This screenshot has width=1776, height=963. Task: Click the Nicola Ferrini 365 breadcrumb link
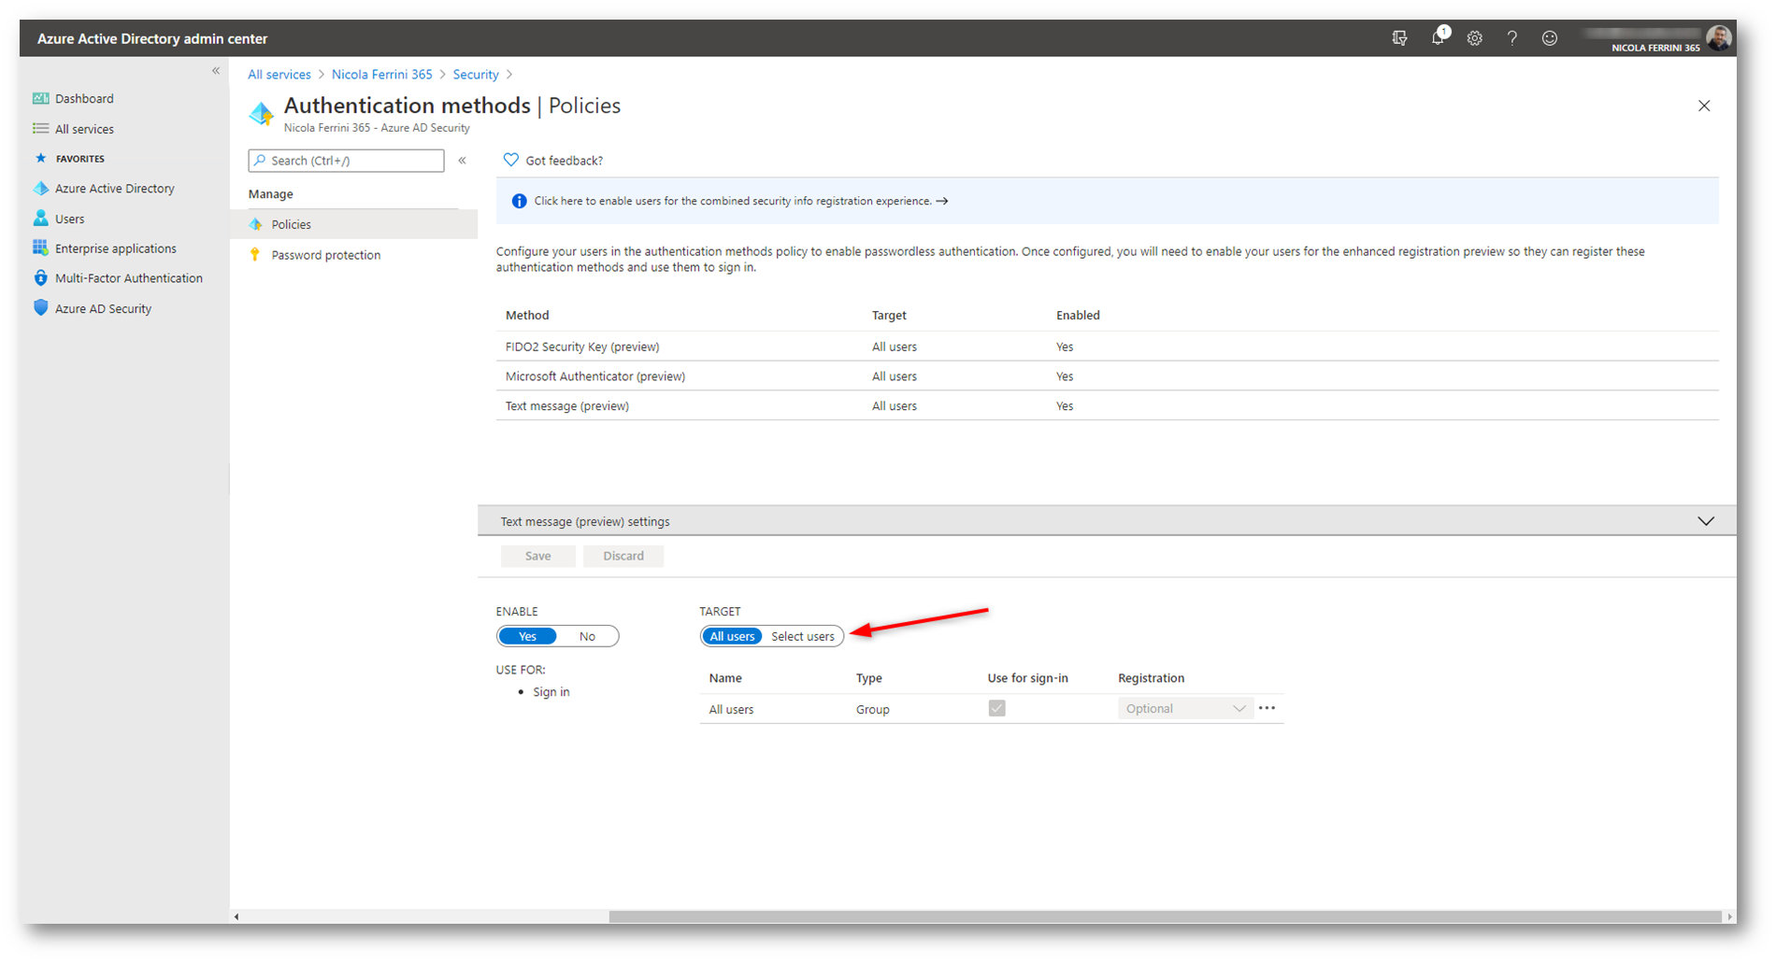(381, 75)
